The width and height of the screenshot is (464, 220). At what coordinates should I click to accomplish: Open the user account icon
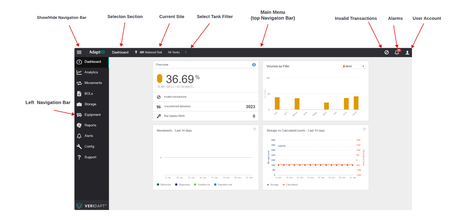click(x=407, y=53)
